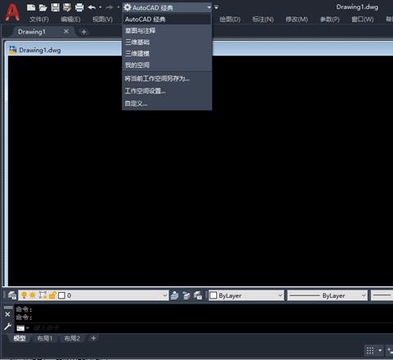Select 三维基础 workspace

point(167,43)
